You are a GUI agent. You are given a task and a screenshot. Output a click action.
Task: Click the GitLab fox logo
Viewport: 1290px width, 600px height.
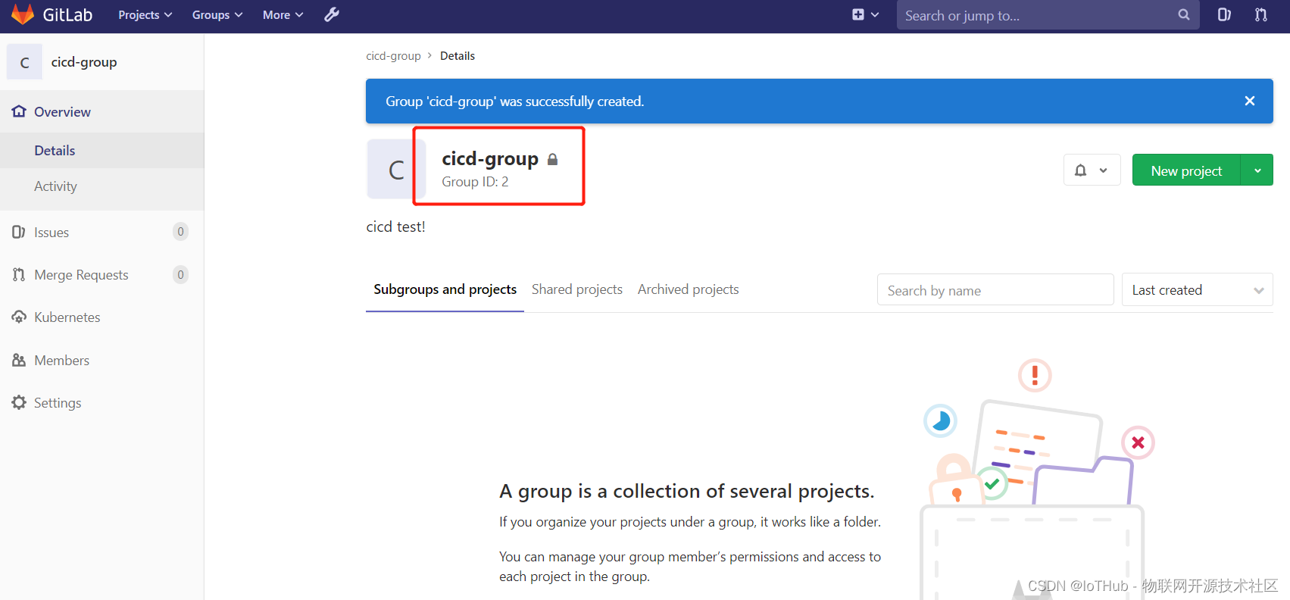click(x=23, y=14)
